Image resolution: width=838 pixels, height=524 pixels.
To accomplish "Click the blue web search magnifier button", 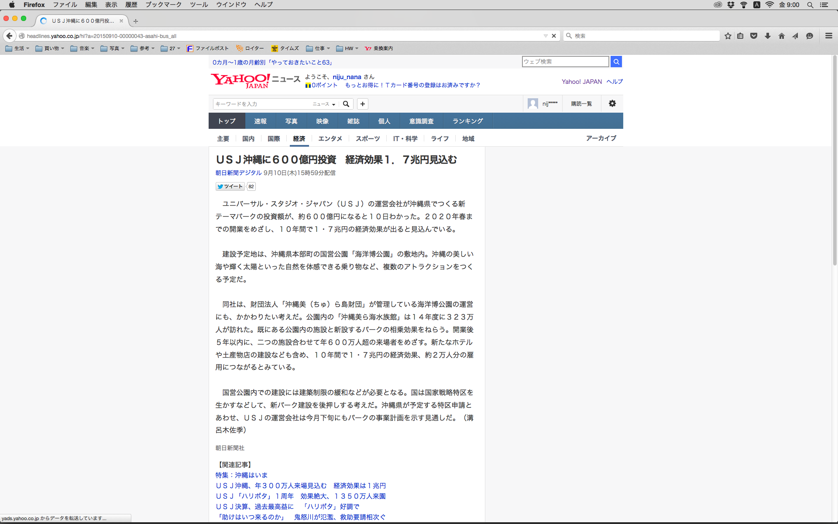I will (x=616, y=62).
